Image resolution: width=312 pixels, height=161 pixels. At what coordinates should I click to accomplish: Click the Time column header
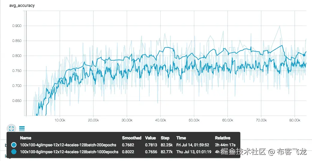pyautogui.click(x=181, y=138)
